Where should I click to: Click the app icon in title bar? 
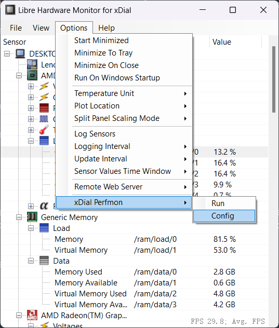point(10,10)
